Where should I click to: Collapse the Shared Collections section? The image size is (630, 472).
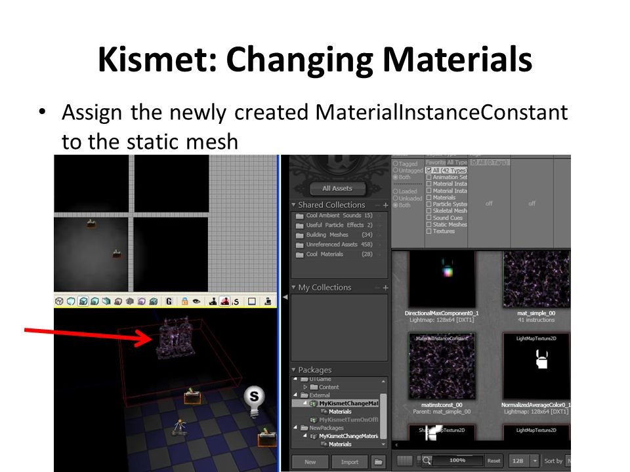pos(294,205)
